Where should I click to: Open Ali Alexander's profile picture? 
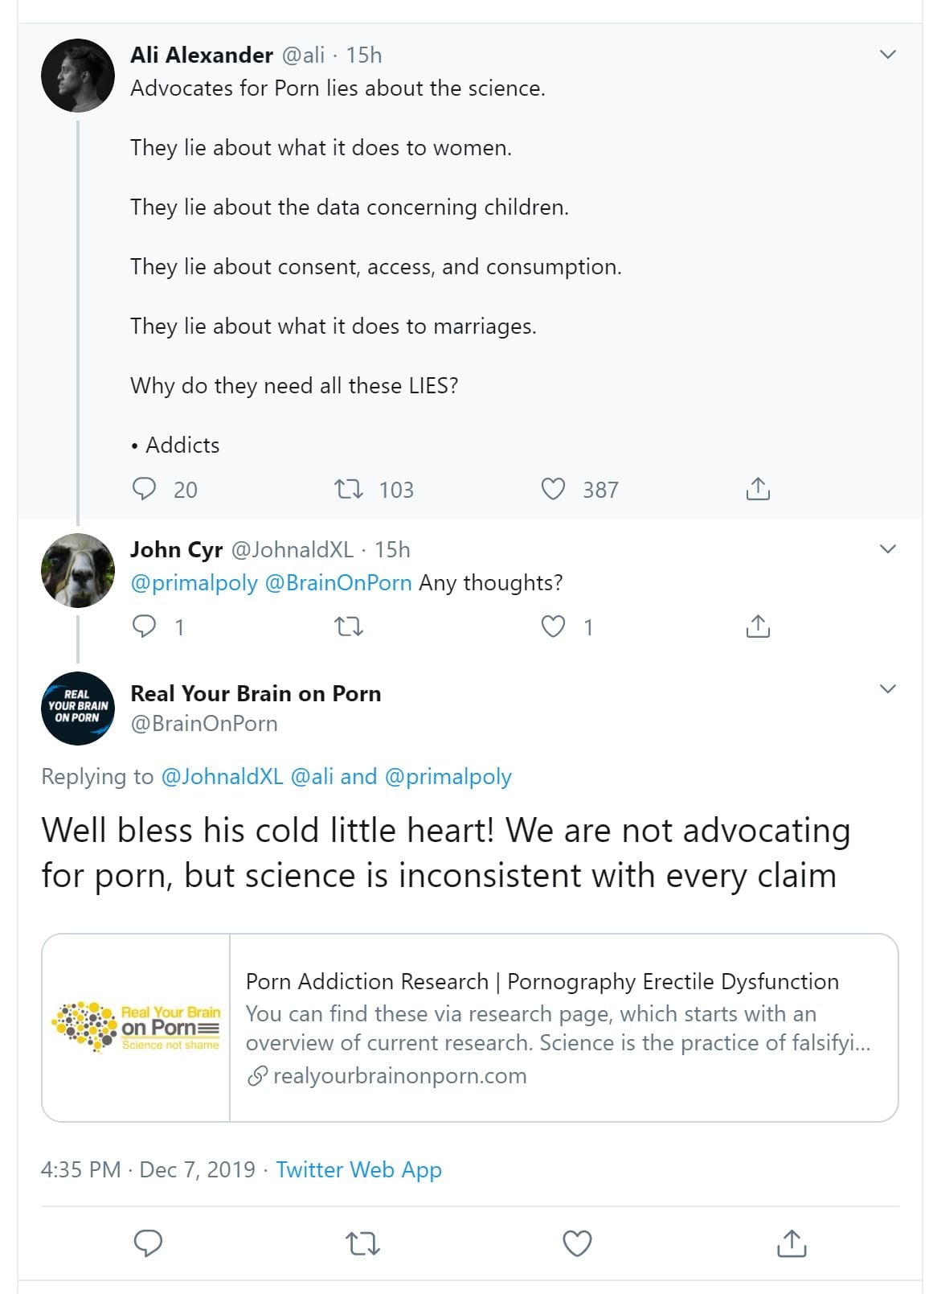point(78,75)
